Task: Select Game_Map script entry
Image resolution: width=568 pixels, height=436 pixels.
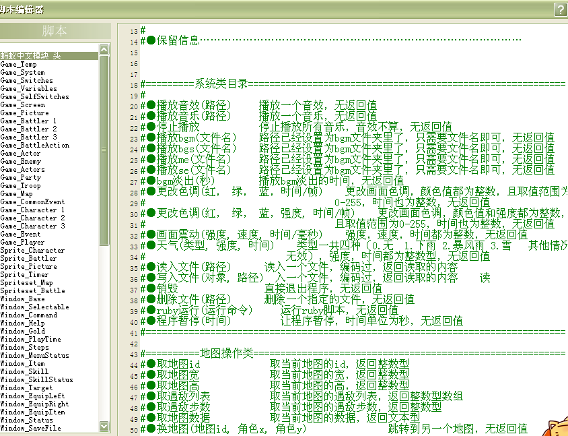Action: (x=16, y=193)
